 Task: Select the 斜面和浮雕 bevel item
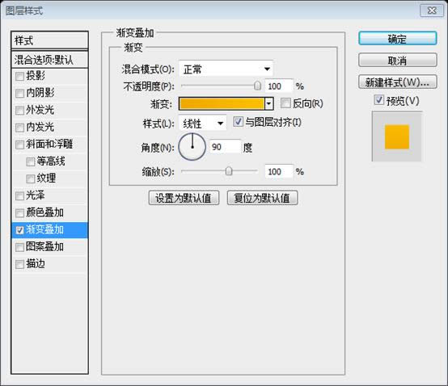49,144
